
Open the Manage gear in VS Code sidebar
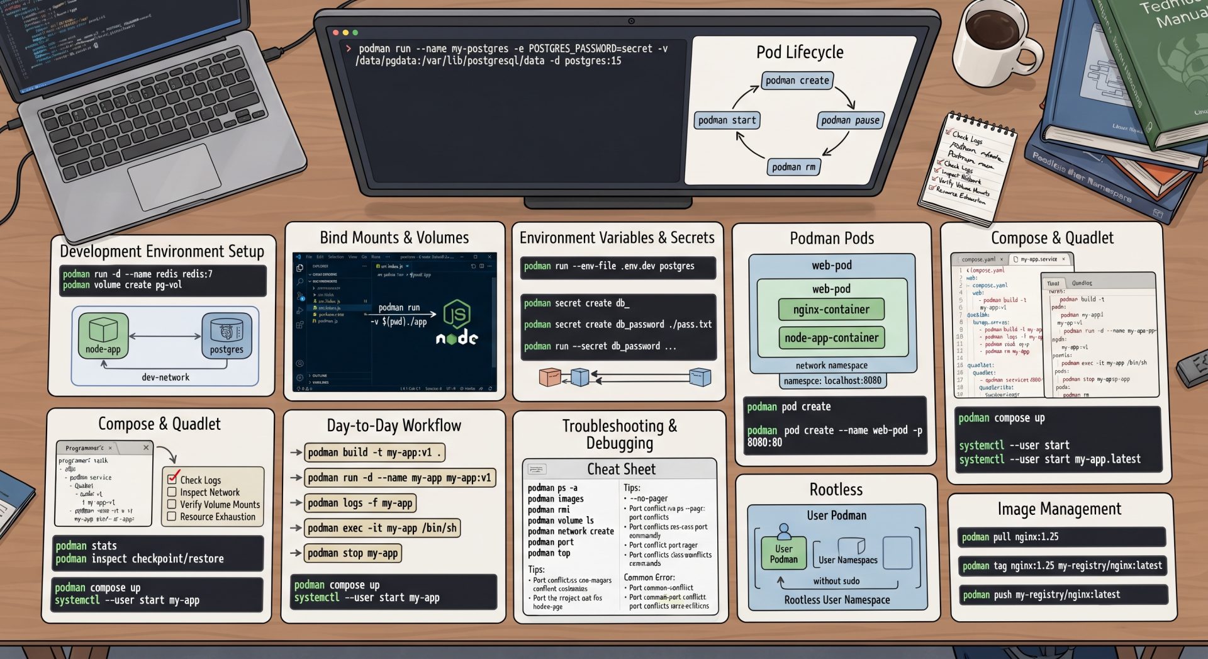click(299, 378)
